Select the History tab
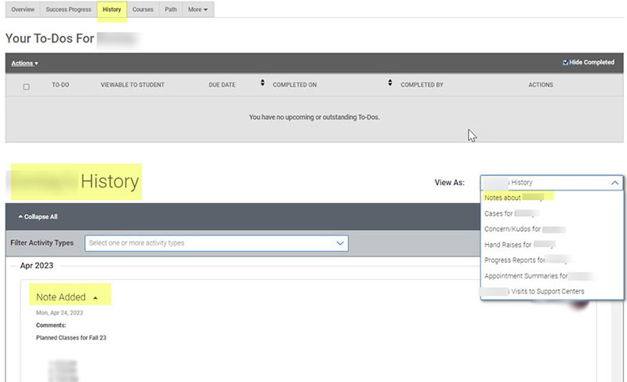The height and width of the screenshot is (382, 627). [x=112, y=9]
